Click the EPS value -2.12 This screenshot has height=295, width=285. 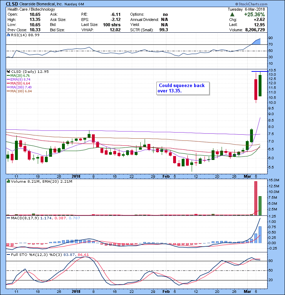pyautogui.click(x=115, y=20)
